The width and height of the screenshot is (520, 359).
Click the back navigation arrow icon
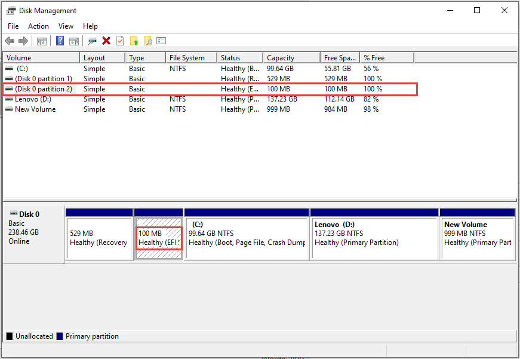tap(10, 41)
